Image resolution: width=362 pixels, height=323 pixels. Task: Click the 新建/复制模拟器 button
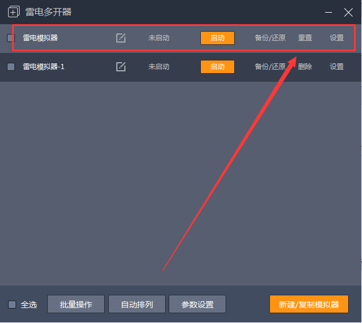click(309, 304)
